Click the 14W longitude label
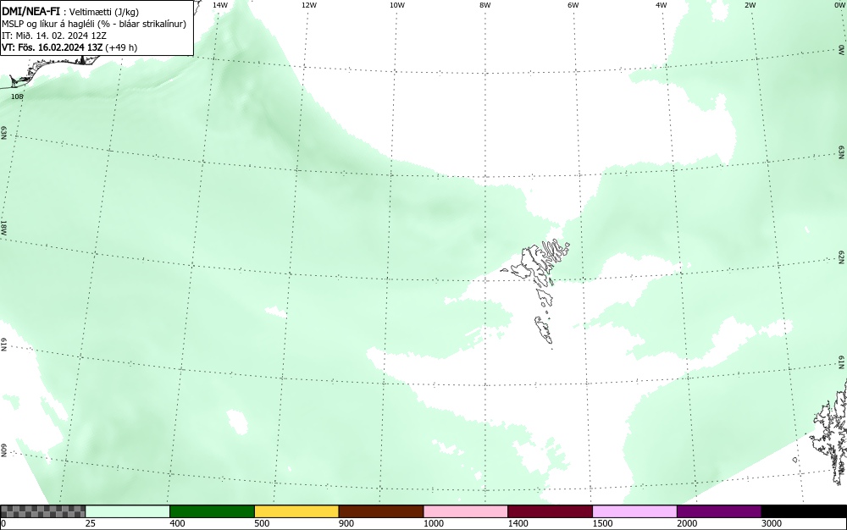The width and height of the screenshot is (847, 530). (220, 5)
